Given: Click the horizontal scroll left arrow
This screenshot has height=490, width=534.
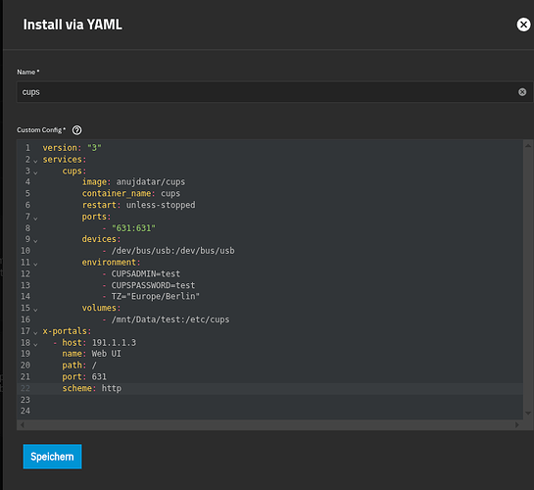Looking at the screenshot, I should click(x=23, y=424).
